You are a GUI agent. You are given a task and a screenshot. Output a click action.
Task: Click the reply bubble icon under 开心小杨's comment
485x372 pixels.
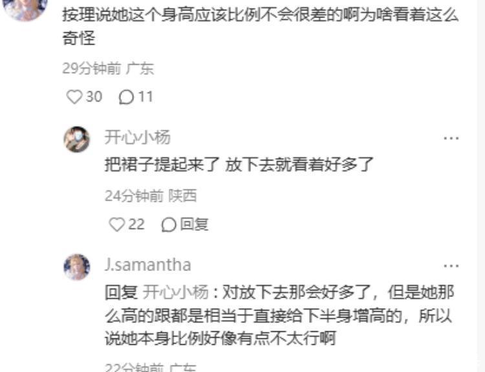[169, 224]
